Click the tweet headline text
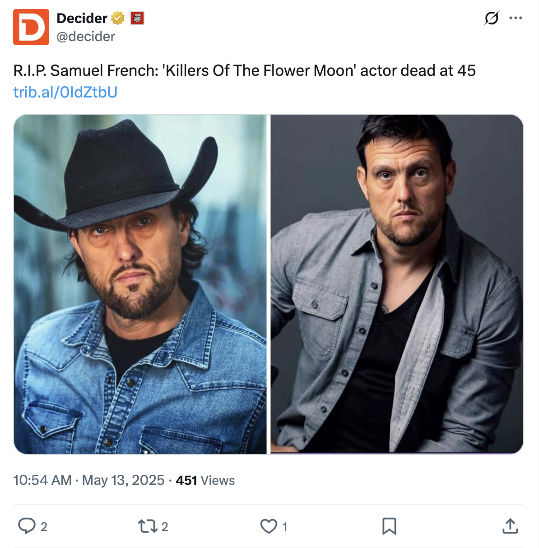 pos(245,71)
